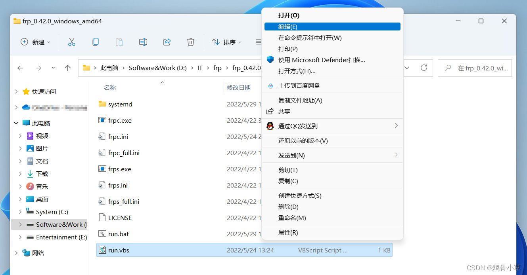
Task: Select the LICENSE file
Action: (120, 218)
